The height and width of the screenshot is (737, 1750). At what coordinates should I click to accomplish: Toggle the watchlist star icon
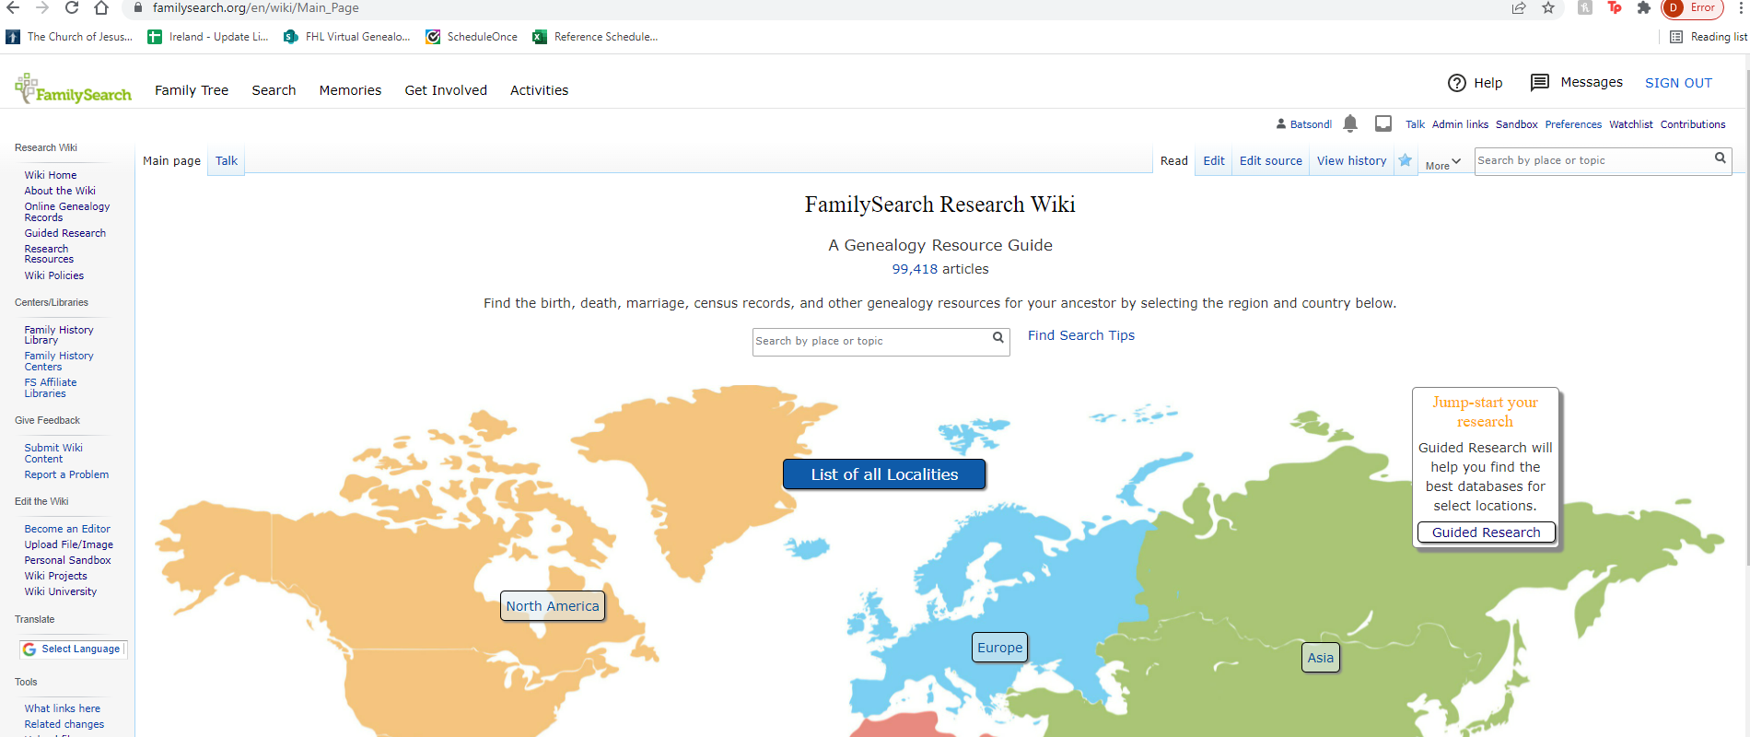coord(1406,160)
